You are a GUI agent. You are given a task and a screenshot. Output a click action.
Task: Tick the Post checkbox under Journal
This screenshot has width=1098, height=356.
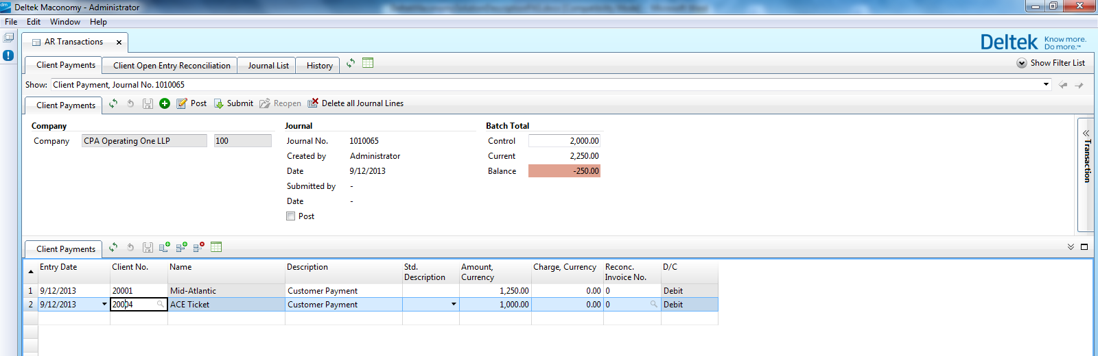coord(291,216)
